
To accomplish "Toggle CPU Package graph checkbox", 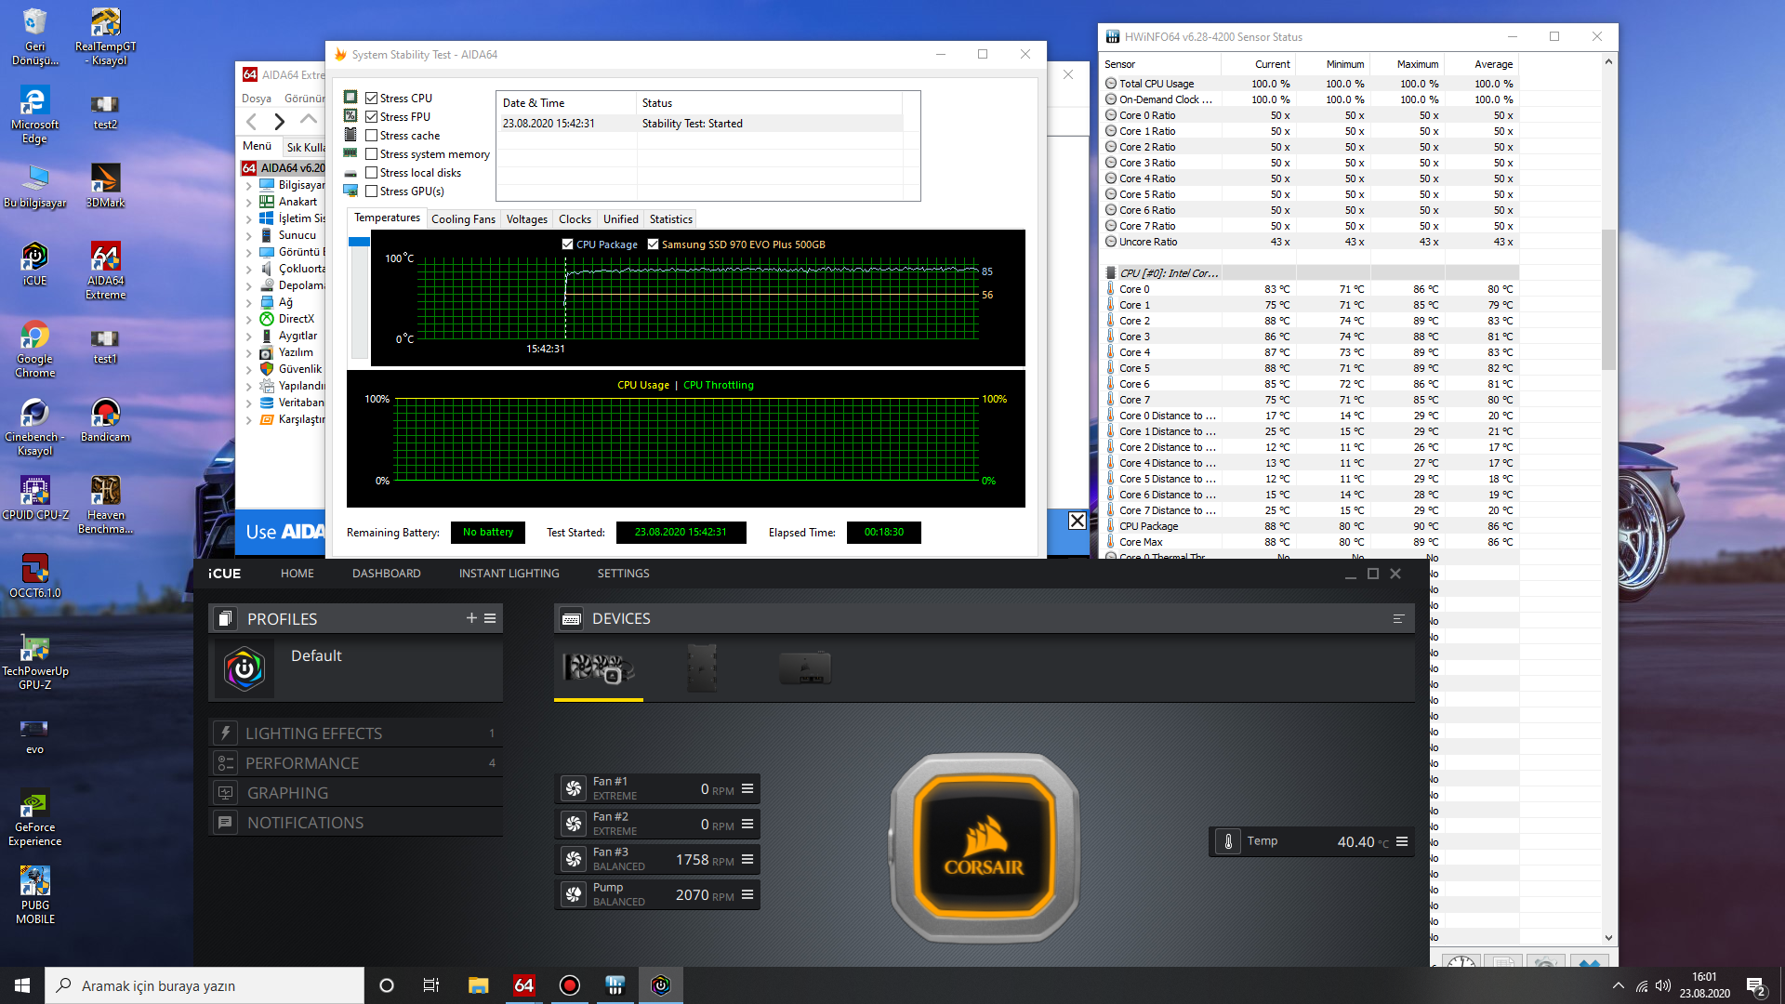I will click(x=567, y=244).
